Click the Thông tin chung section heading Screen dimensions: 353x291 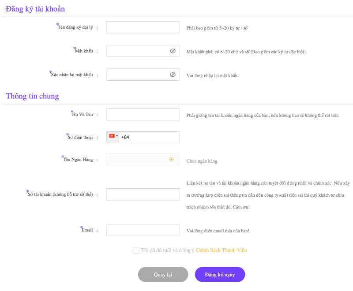pos(32,96)
